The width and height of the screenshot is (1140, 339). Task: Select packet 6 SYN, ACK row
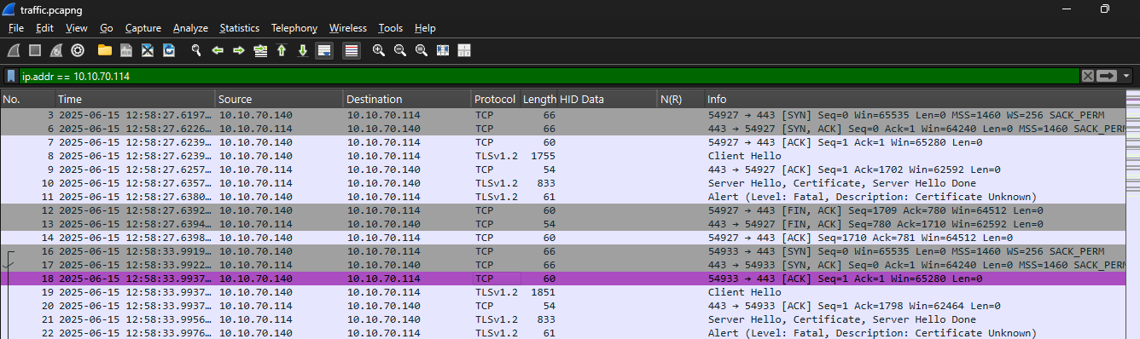click(x=563, y=129)
